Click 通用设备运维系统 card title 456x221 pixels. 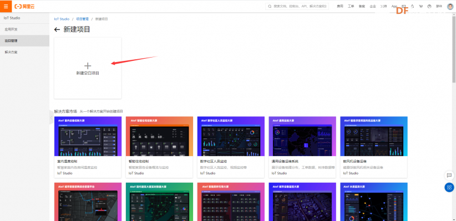[x=285, y=161]
